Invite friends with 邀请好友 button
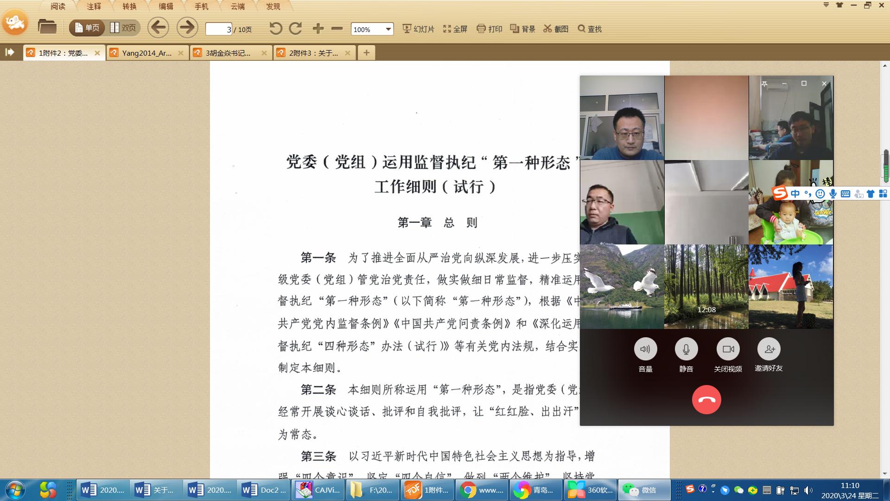890x501 pixels. tap(769, 349)
